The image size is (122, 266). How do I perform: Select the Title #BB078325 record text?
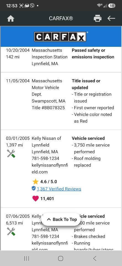(x=48, y=108)
